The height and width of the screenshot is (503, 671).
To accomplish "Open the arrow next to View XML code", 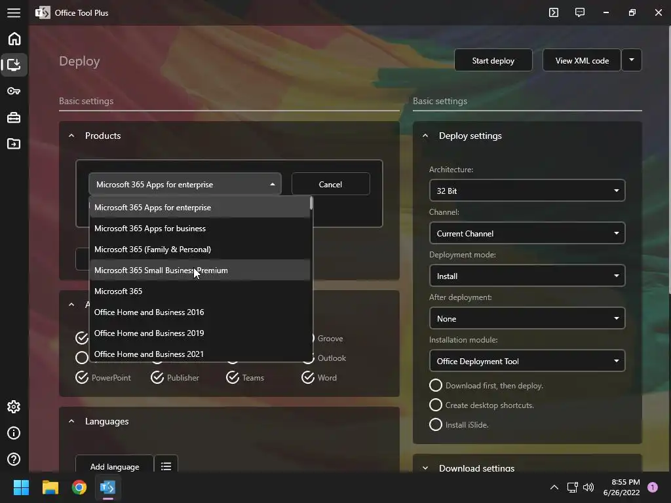I will tap(632, 60).
